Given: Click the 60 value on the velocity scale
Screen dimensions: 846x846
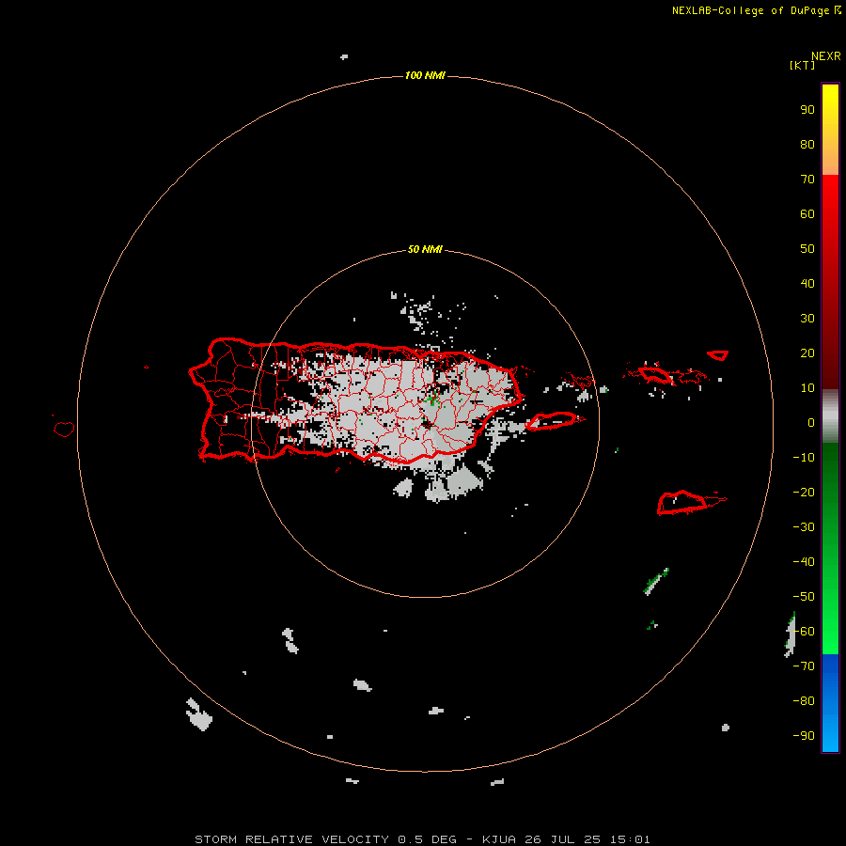Looking at the screenshot, I should (x=807, y=213).
